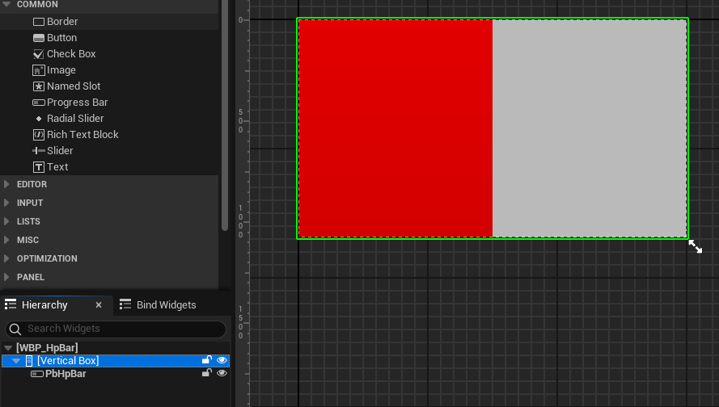Close the Hierarchy tab

99,304
